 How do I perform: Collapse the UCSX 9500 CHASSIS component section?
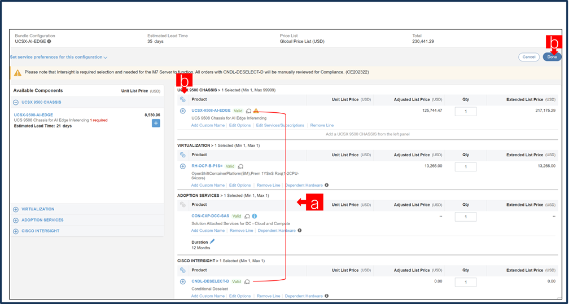point(16,102)
